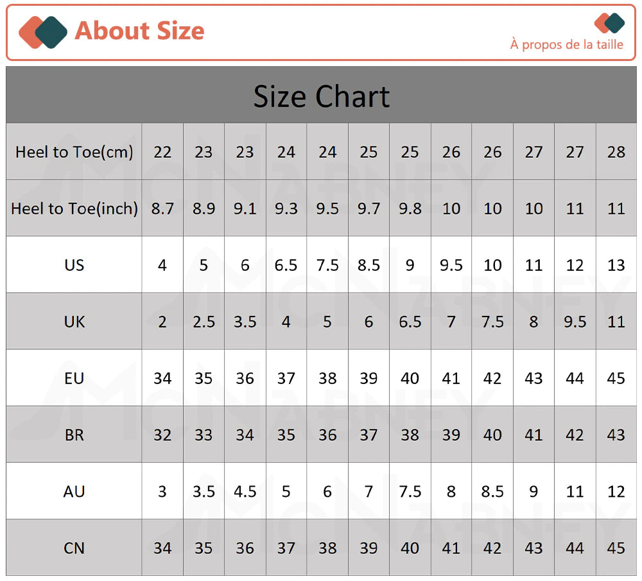Select the US row label
The width and height of the screenshot is (642, 581).
click(x=74, y=265)
